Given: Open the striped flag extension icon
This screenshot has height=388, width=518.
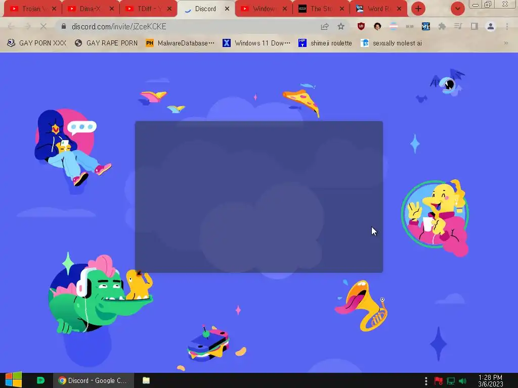Looking at the screenshot, I should (394, 26).
